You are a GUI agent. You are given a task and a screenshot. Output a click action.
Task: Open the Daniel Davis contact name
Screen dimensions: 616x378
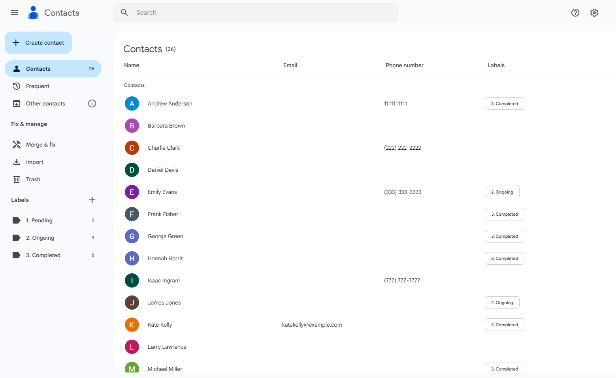[x=163, y=170]
